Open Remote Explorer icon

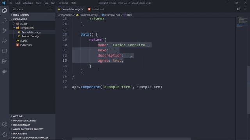(5, 51)
